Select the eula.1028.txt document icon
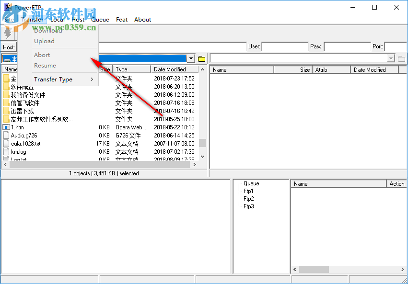The height and width of the screenshot is (284, 408). point(5,143)
